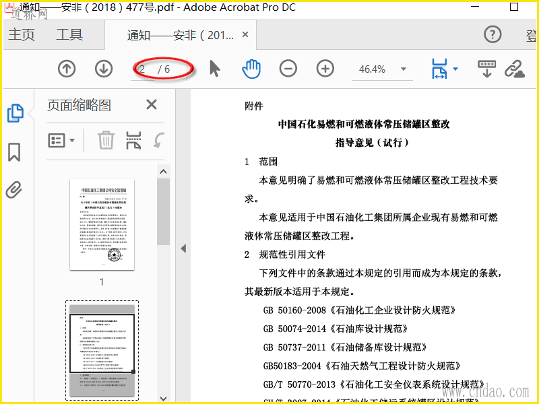Click the heading 1 范围
Image resolution: width=539 pixels, height=404 pixels.
261,162
